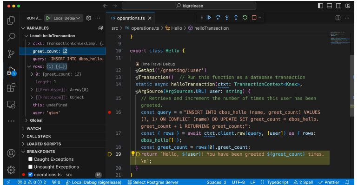Expand the [[Prototype]]: Object entry
This screenshot has height=185, width=358.
[x=32, y=97]
